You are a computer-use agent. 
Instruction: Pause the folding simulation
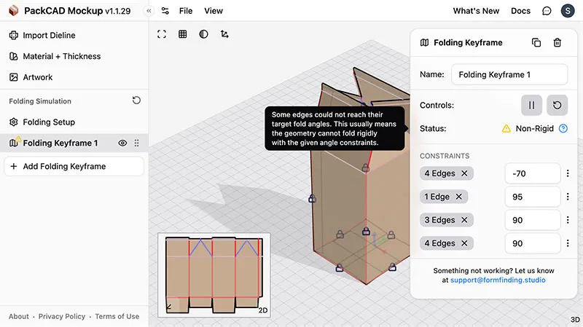tap(531, 105)
